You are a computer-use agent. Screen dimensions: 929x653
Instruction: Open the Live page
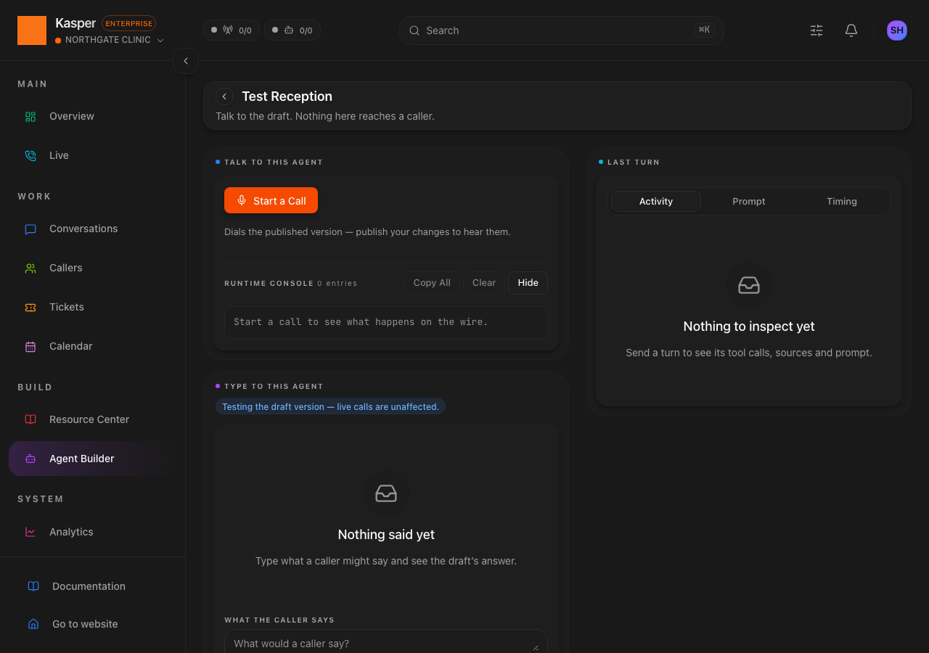tap(91, 155)
